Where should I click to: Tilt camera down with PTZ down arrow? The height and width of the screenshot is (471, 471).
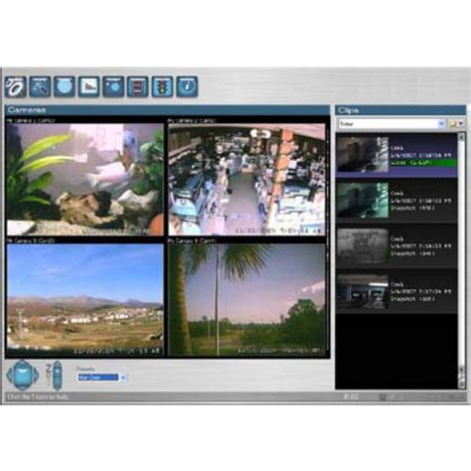click(x=23, y=387)
